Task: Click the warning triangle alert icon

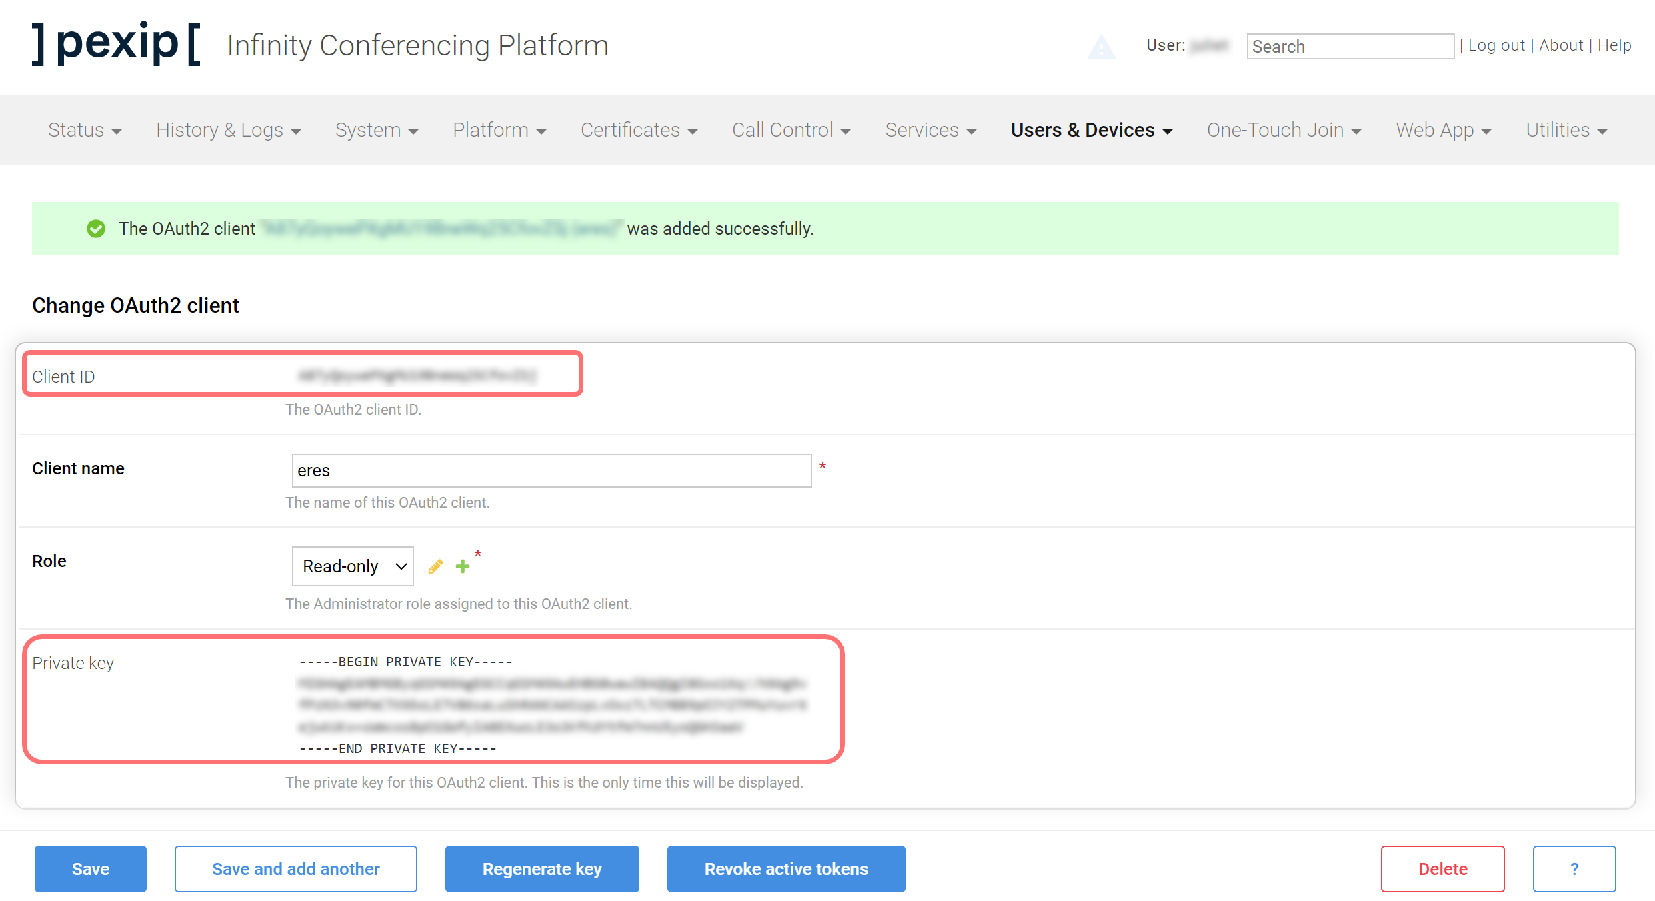Action: click(1101, 47)
